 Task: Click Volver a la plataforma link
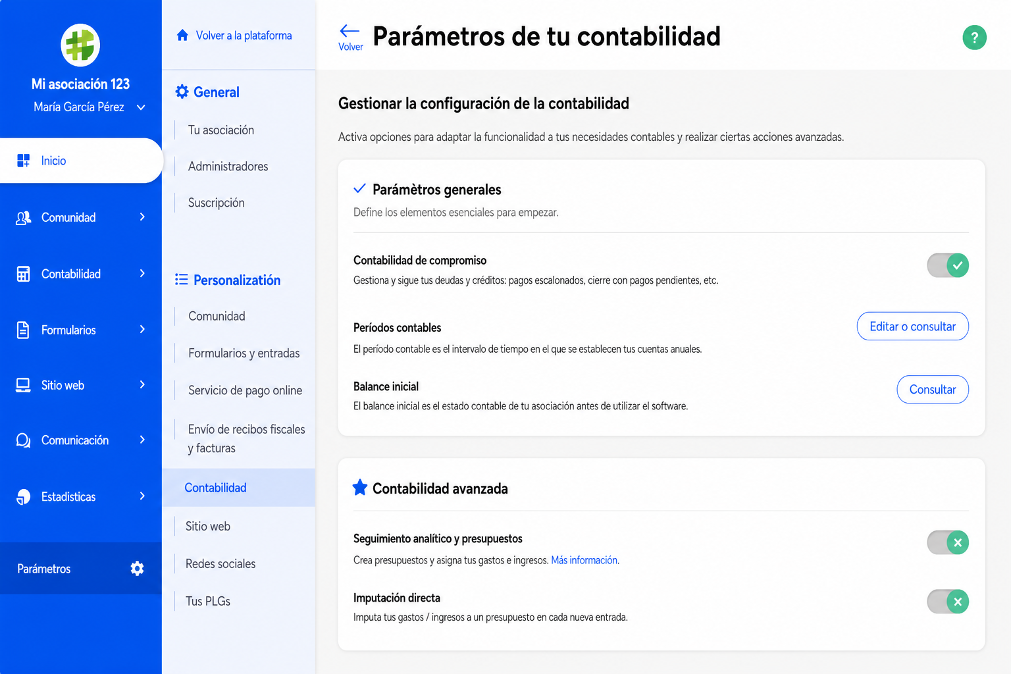coord(244,36)
